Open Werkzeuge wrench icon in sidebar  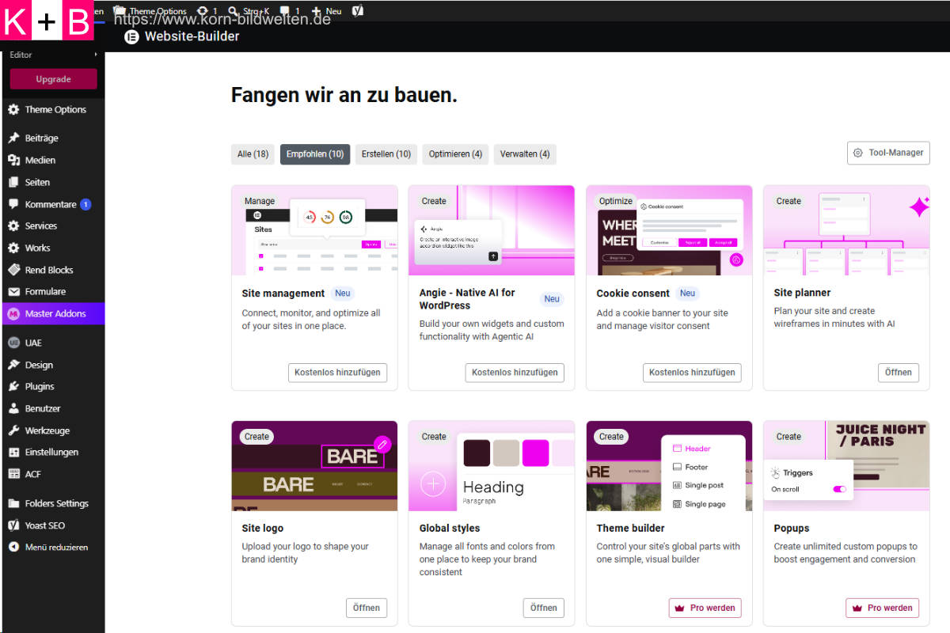(x=13, y=430)
